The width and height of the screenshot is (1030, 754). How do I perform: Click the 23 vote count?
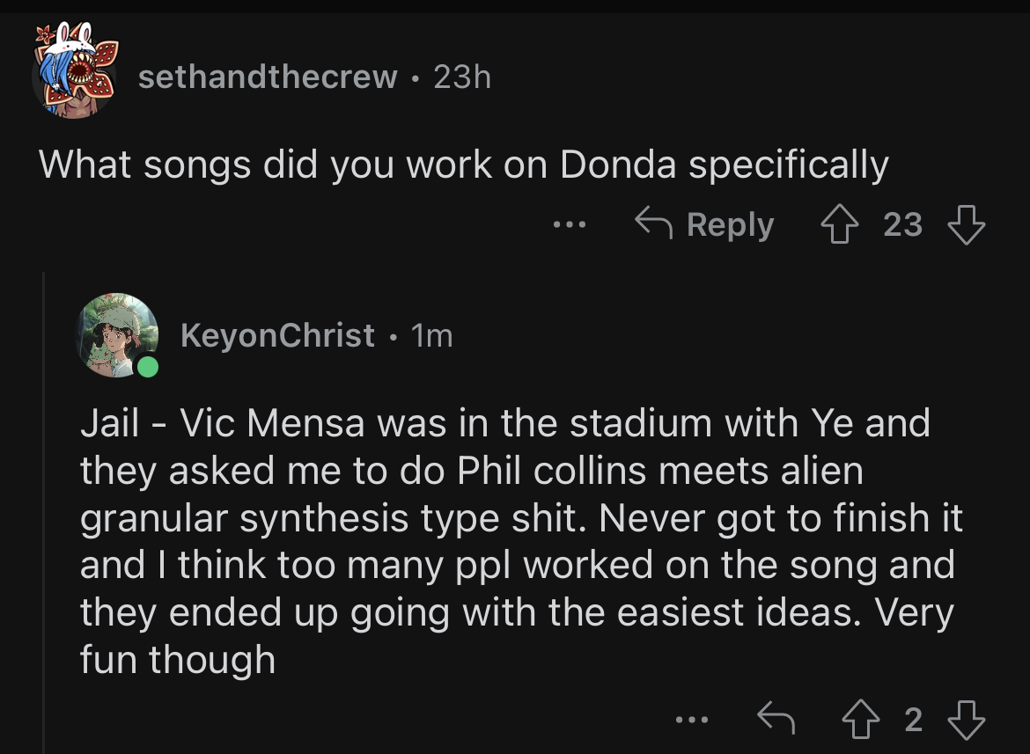click(x=902, y=225)
